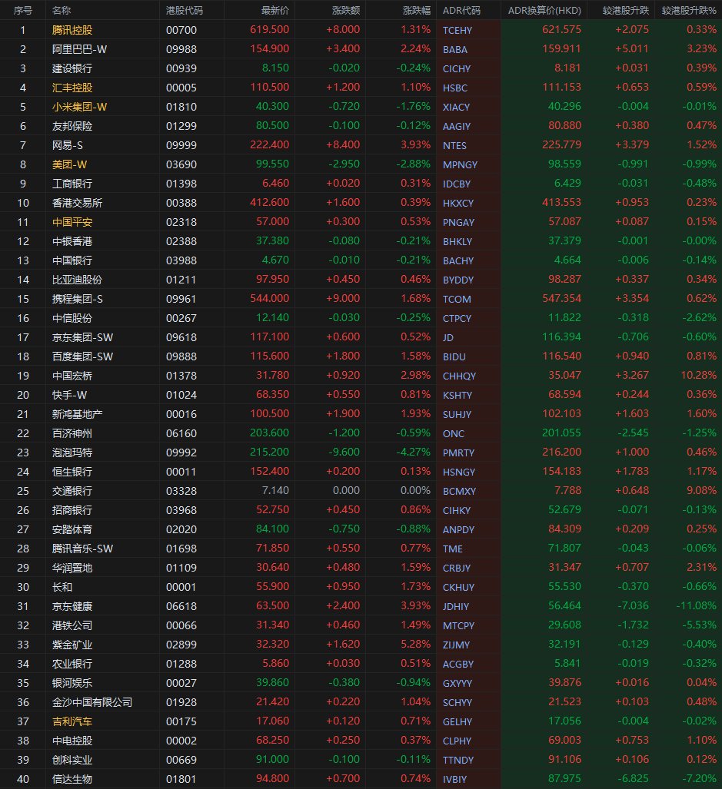Viewport: 722px width, 789px height.
Task: Click the -7.20% value for 信达生物
Action: [x=699, y=778]
